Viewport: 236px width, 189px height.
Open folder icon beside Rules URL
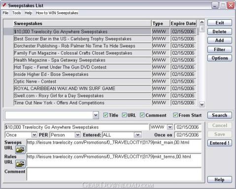coord(20,164)
